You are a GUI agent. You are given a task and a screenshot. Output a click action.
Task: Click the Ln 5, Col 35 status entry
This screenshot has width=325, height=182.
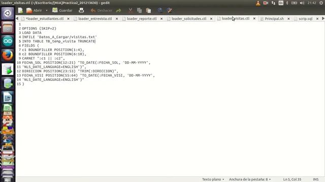[x=292, y=179]
